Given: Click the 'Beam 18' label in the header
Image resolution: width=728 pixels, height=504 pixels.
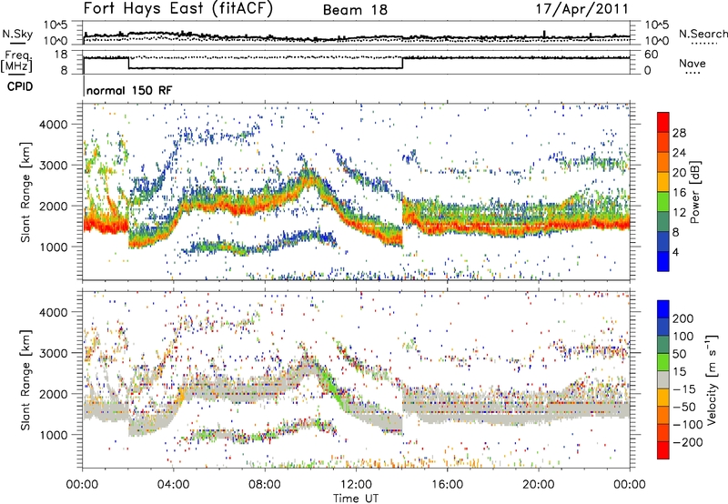Looking at the screenshot, I should (355, 10).
